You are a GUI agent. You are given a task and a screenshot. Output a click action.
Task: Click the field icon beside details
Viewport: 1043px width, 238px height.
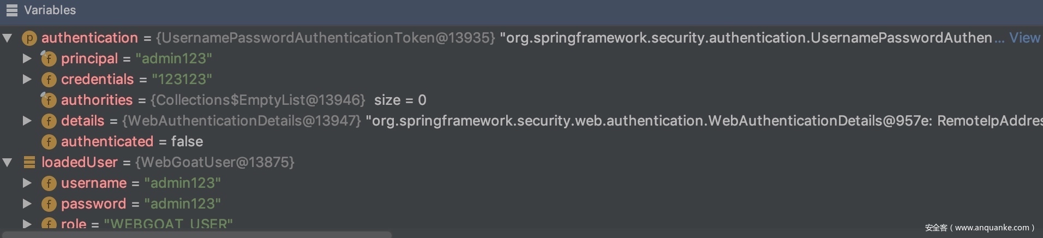pyautogui.click(x=49, y=121)
